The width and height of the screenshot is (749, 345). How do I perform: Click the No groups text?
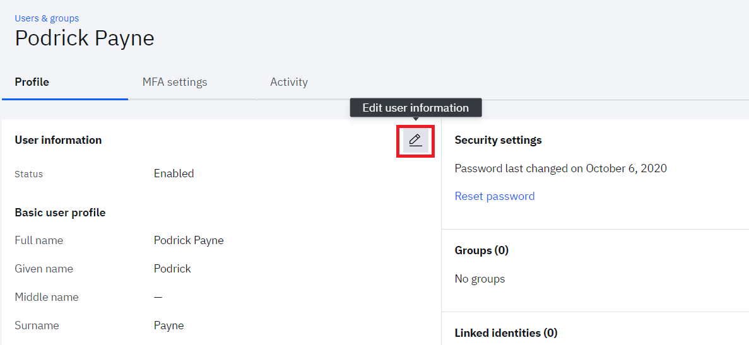pyautogui.click(x=480, y=279)
